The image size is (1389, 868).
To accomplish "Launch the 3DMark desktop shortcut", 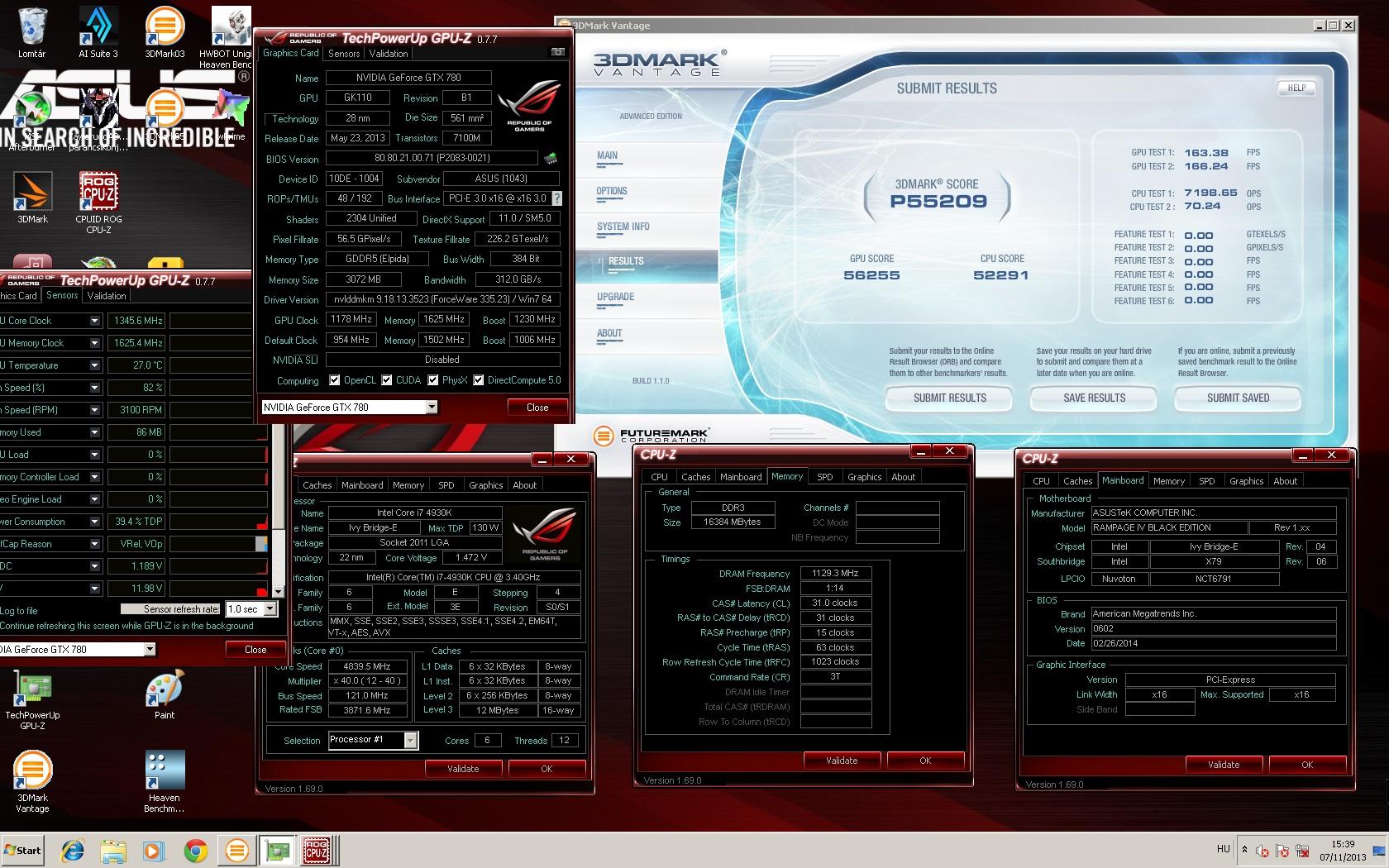I will (x=32, y=198).
